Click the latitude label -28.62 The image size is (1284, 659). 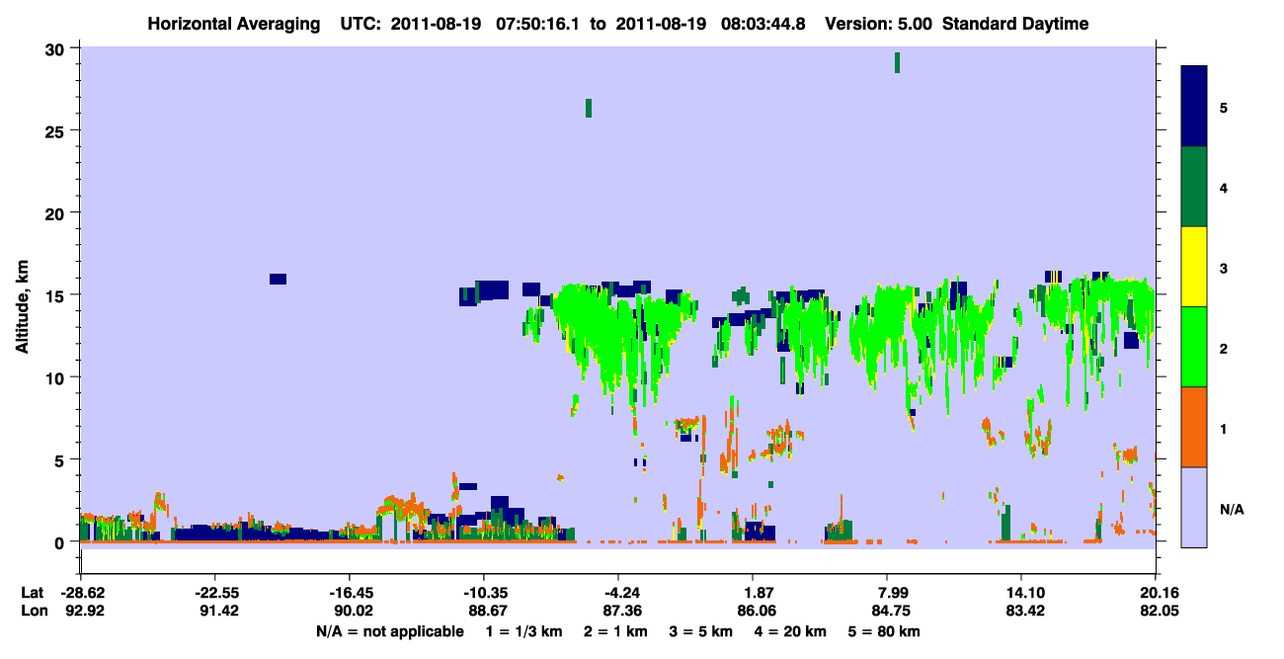click(x=80, y=593)
